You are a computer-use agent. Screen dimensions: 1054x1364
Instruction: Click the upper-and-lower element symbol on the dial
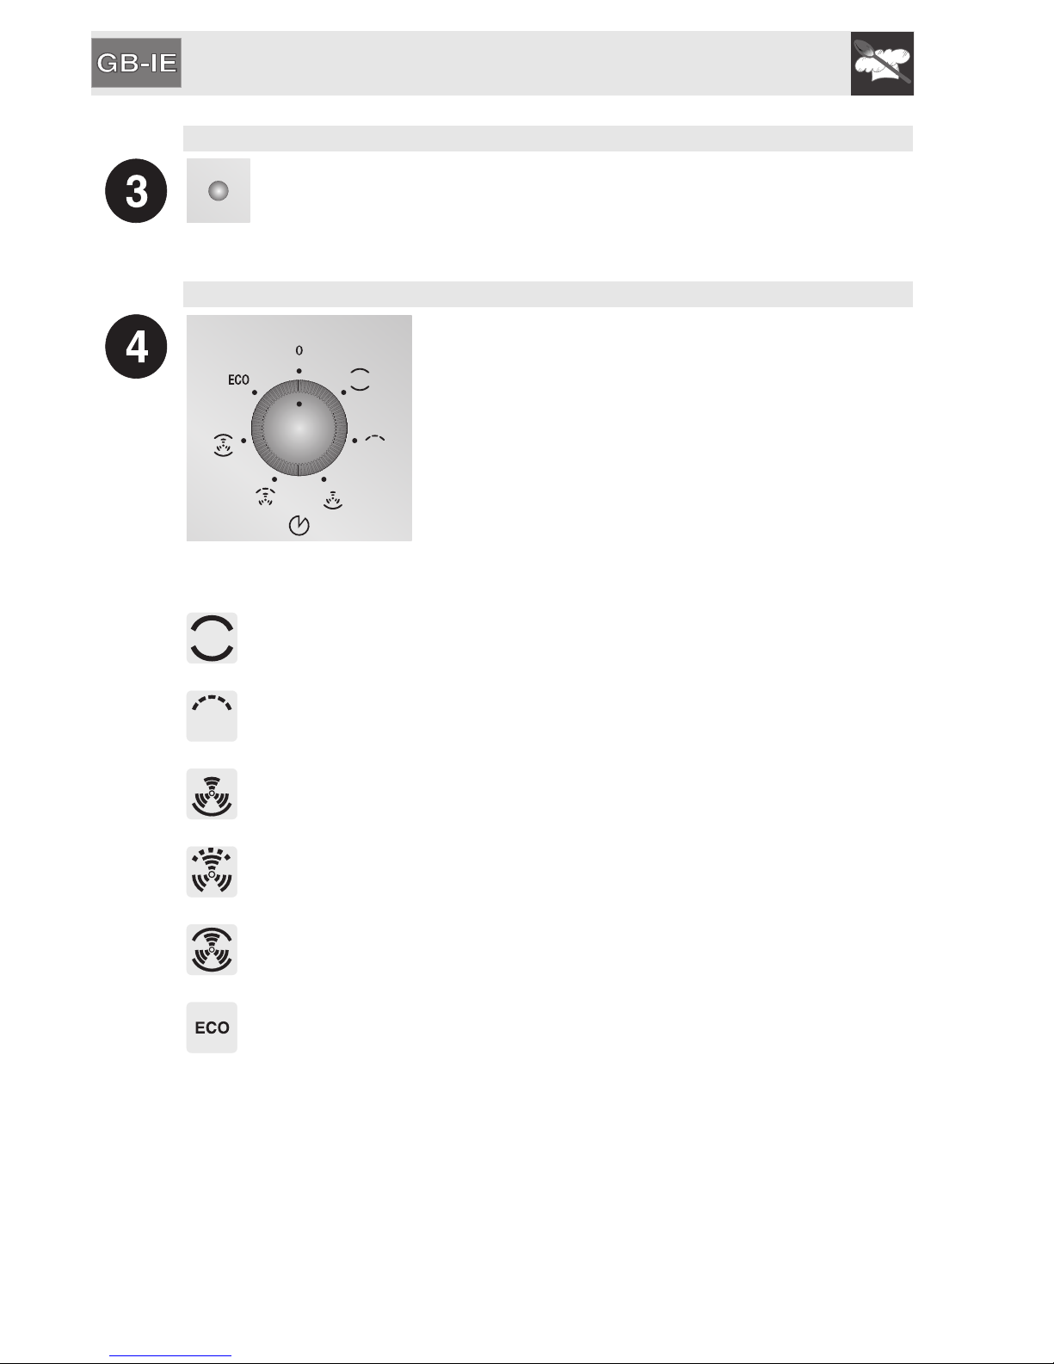(x=360, y=380)
